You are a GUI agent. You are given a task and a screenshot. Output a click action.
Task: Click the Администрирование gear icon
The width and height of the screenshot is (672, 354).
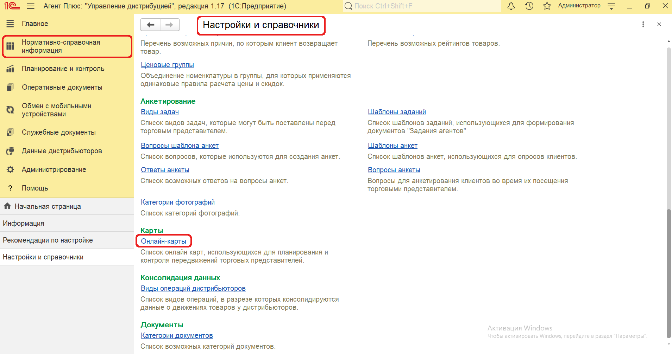coord(10,169)
